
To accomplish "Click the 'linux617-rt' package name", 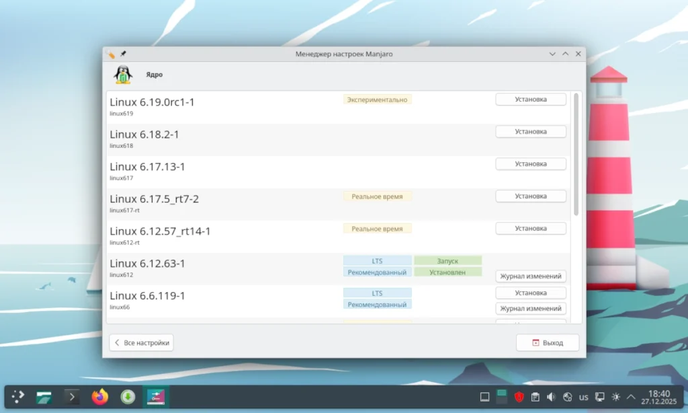I will point(124,211).
